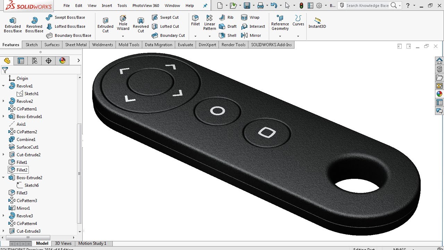
Task: Collapse the Boss-Extrude2 tree node
Action: [x=3, y=177]
